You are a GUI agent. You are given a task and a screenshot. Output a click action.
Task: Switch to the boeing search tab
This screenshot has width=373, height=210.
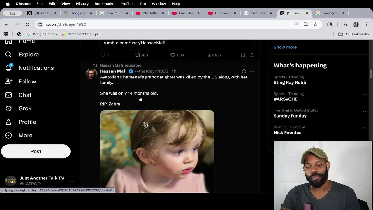pyautogui.click(x=330, y=13)
